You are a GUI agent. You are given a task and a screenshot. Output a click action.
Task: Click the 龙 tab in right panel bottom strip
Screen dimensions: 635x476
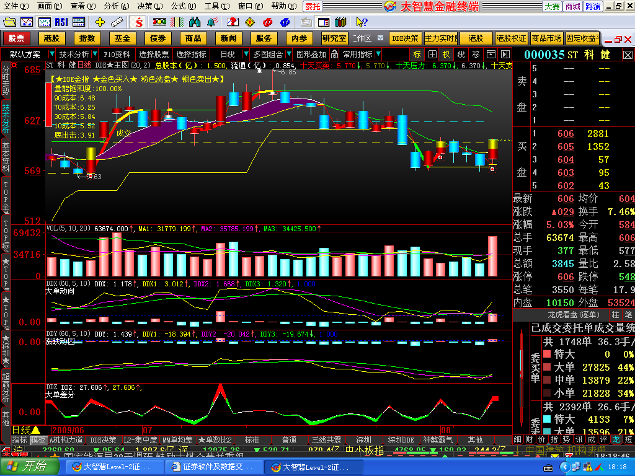pyautogui.click(x=616, y=439)
